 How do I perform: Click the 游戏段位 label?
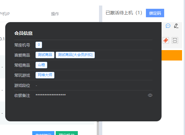coord(22,86)
